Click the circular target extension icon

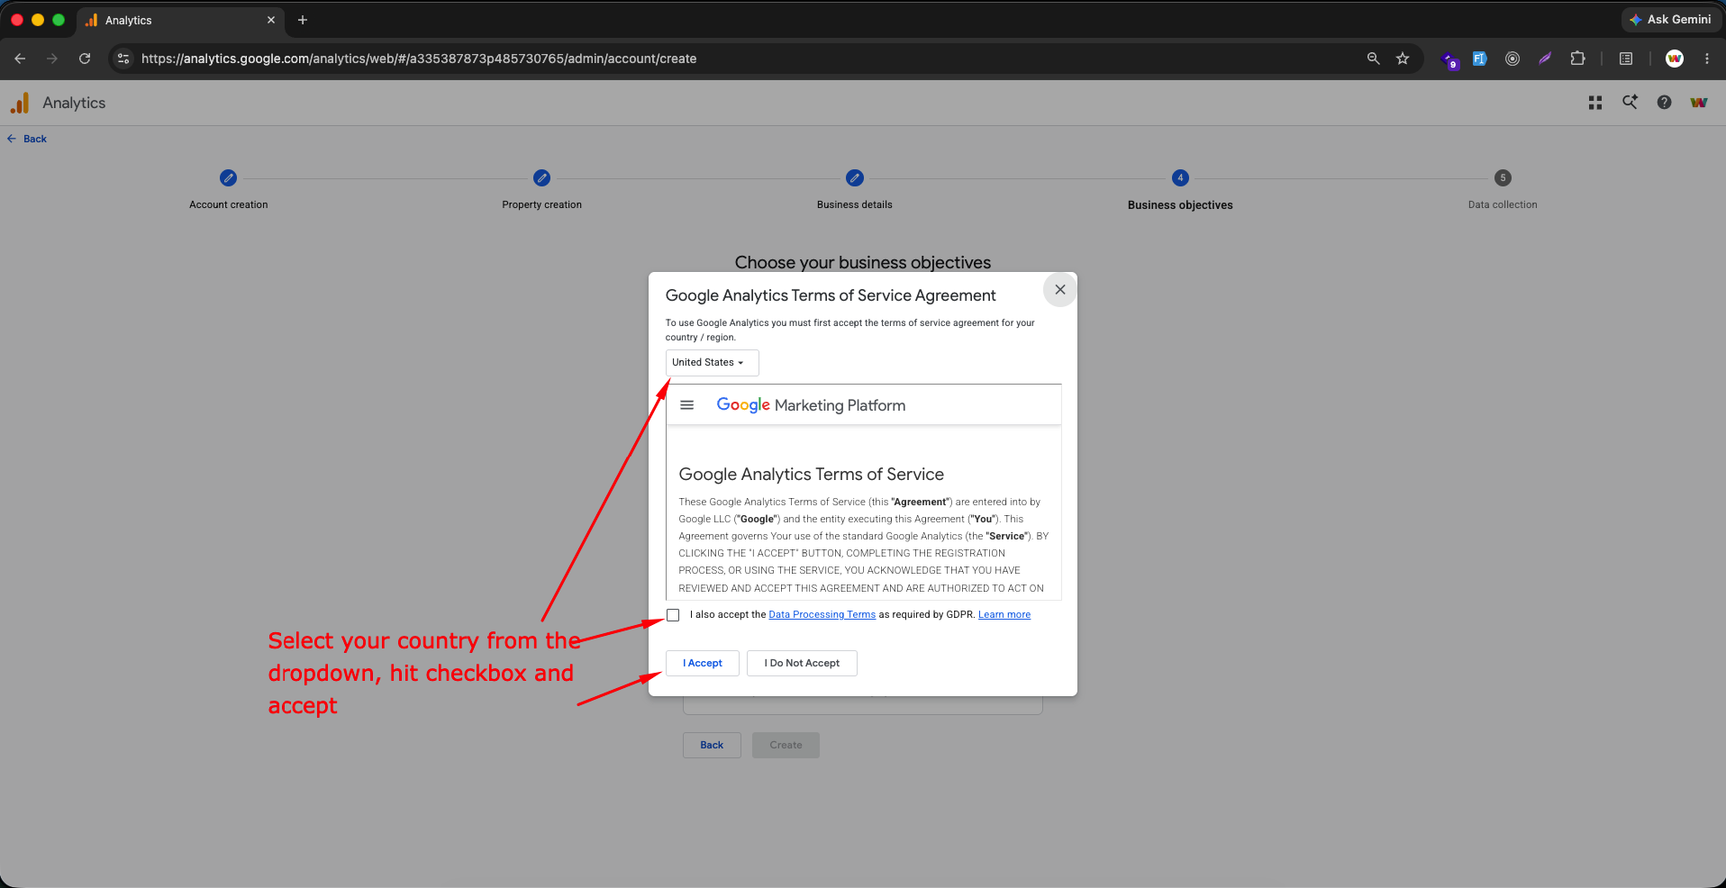(x=1513, y=59)
